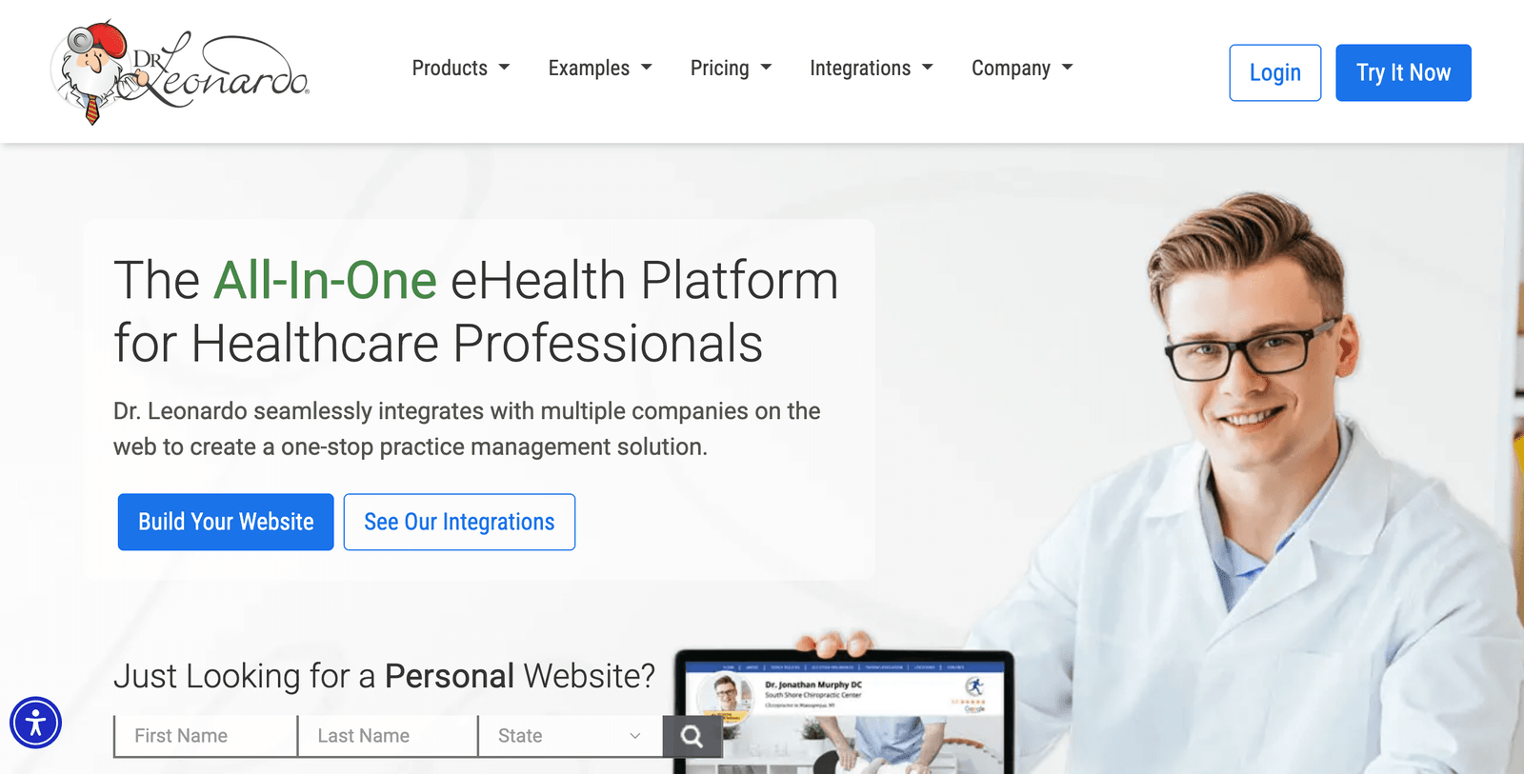Click the caret arrow beside Products
The width and height of the screenshot is (1524, 774).
click(505, 68)
